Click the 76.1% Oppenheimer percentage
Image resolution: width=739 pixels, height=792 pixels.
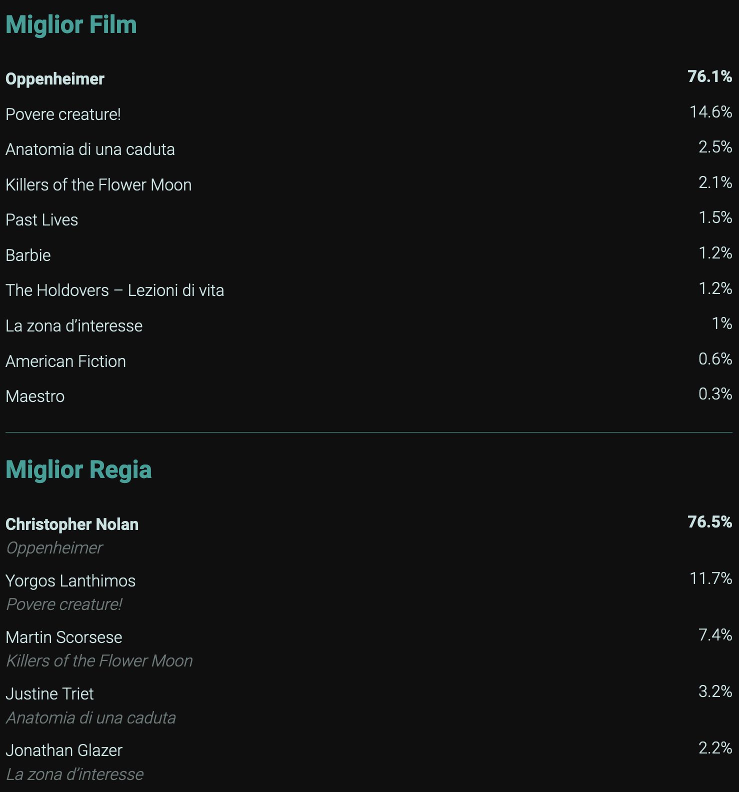tap(709, 76)
